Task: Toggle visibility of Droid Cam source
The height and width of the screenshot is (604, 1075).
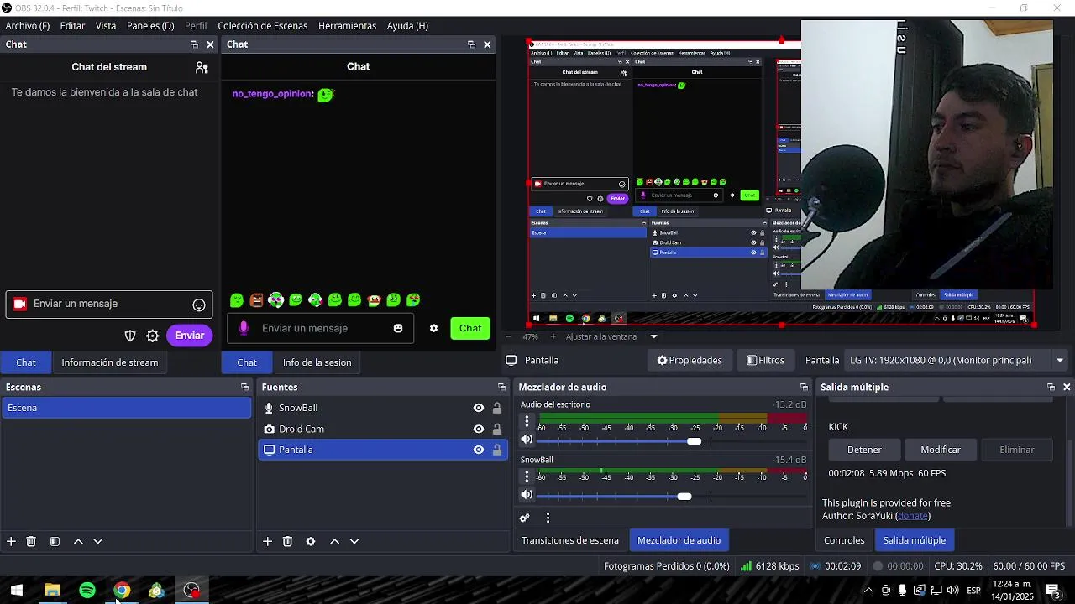Action: click(479, 429)
